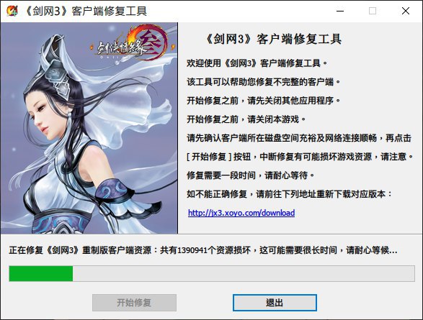Click the greyed-out maximize window icon
The height and width of the screenshot is (320, 423).
(x=373, y=11)
